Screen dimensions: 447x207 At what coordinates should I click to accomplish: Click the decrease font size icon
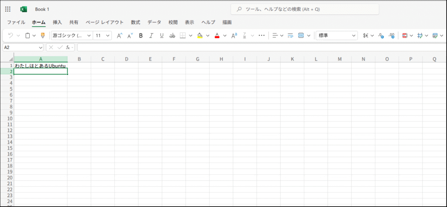130,36
